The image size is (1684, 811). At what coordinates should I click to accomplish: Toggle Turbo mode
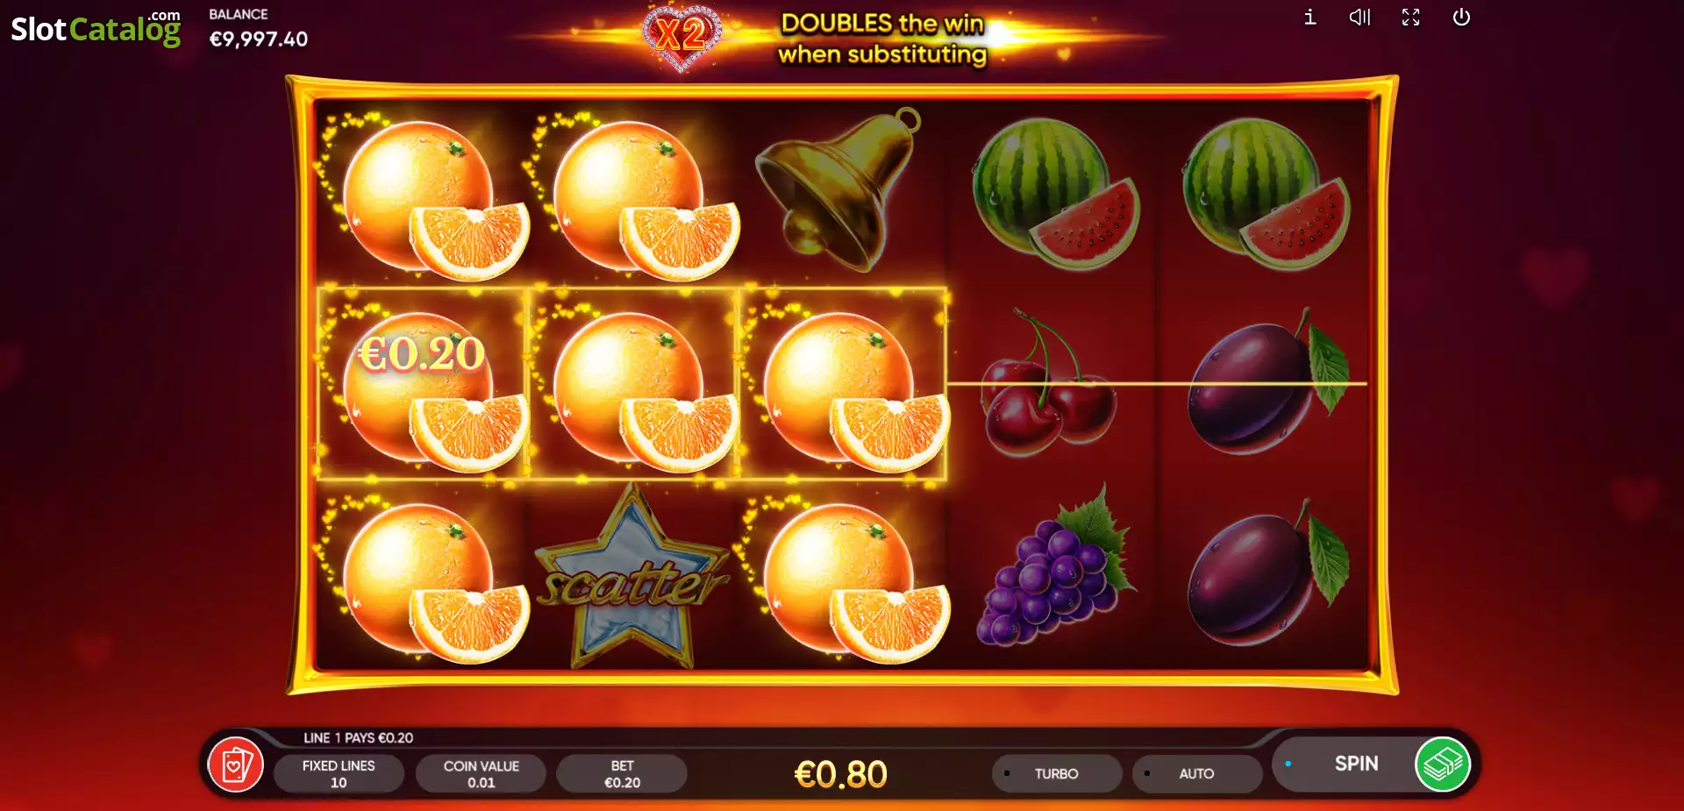[x=1057, y=773]
